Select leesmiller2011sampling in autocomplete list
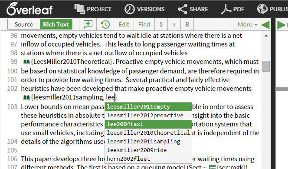The height and width of the screenshot is (169, 288). [148, 142]
